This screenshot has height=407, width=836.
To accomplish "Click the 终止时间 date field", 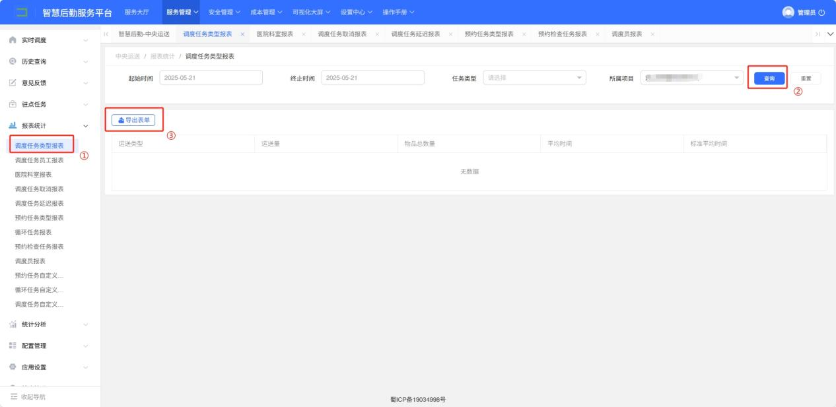I will tap(372, 78).
